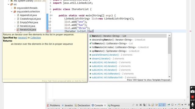This screenshot has width=195, height=109.
Task: Click the Problems tab icon
Action: [48, 105]
